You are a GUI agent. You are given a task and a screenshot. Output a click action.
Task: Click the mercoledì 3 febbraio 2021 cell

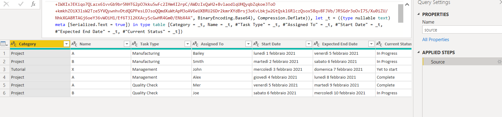[283, 69]
